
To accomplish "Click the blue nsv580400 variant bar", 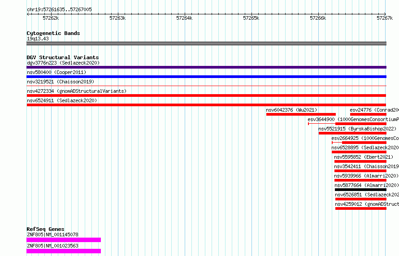I will click(206, 77).
